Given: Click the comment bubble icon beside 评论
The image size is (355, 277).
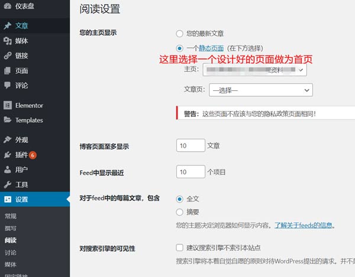Looking at the screenshot, I should coord(8,86).
